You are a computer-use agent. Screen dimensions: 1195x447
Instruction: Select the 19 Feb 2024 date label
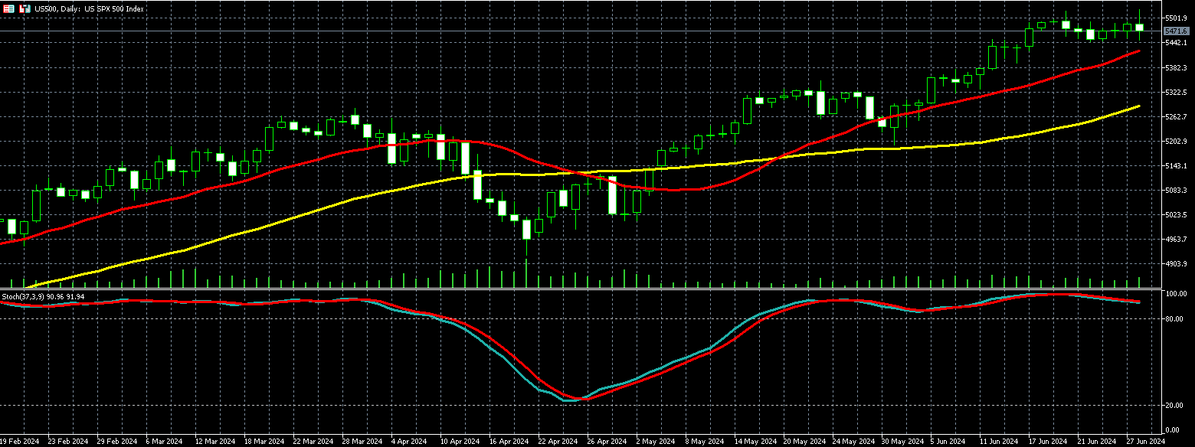[21, 442]
